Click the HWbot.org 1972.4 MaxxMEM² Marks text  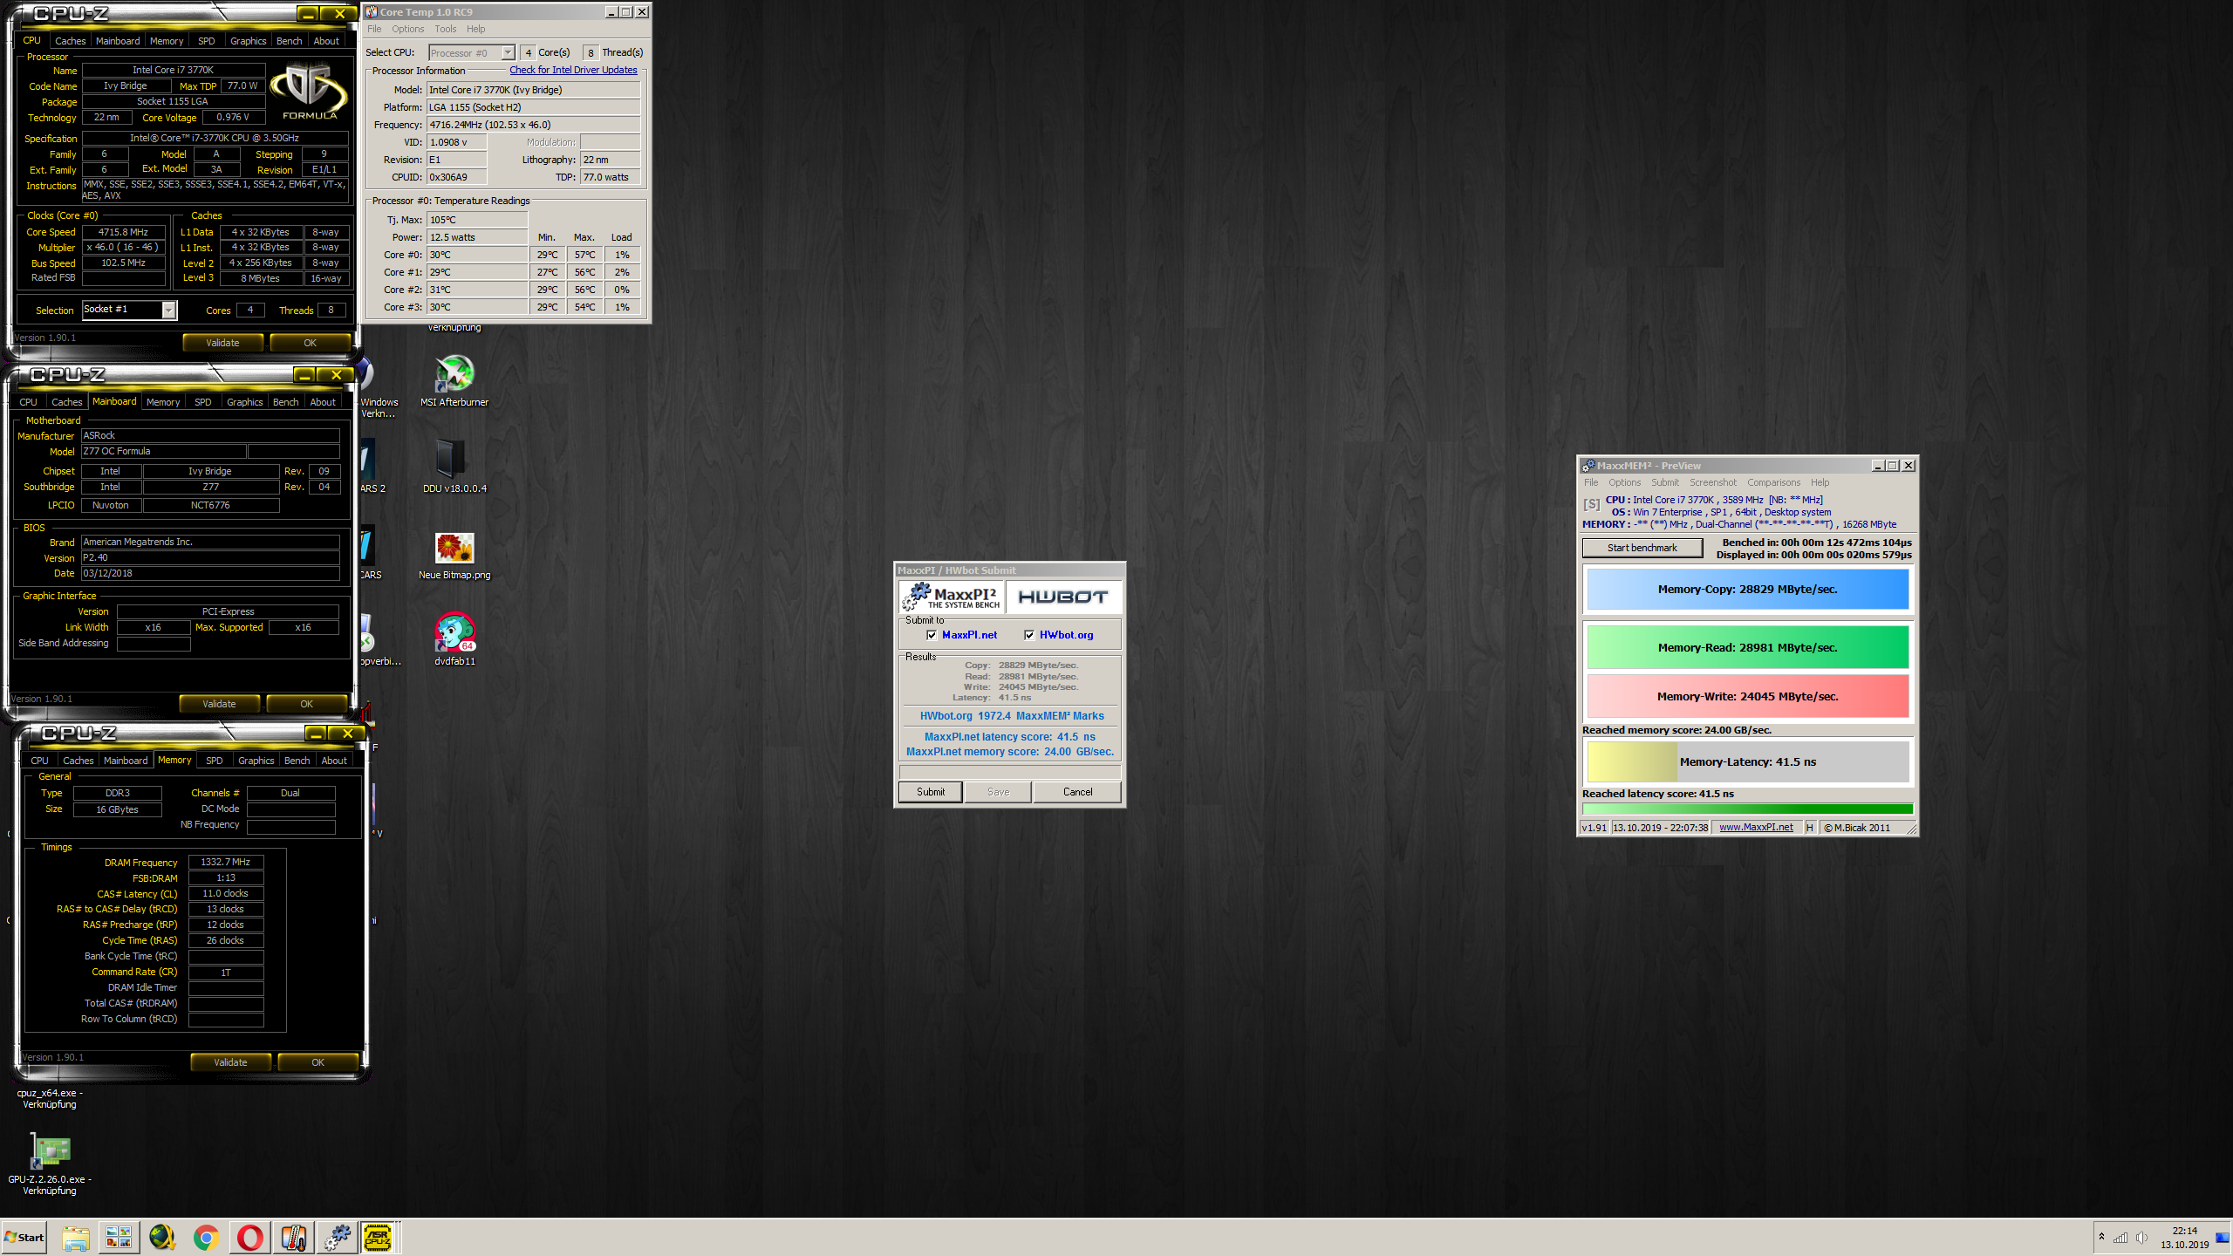pyautogui.click(x=1012, y=716)
